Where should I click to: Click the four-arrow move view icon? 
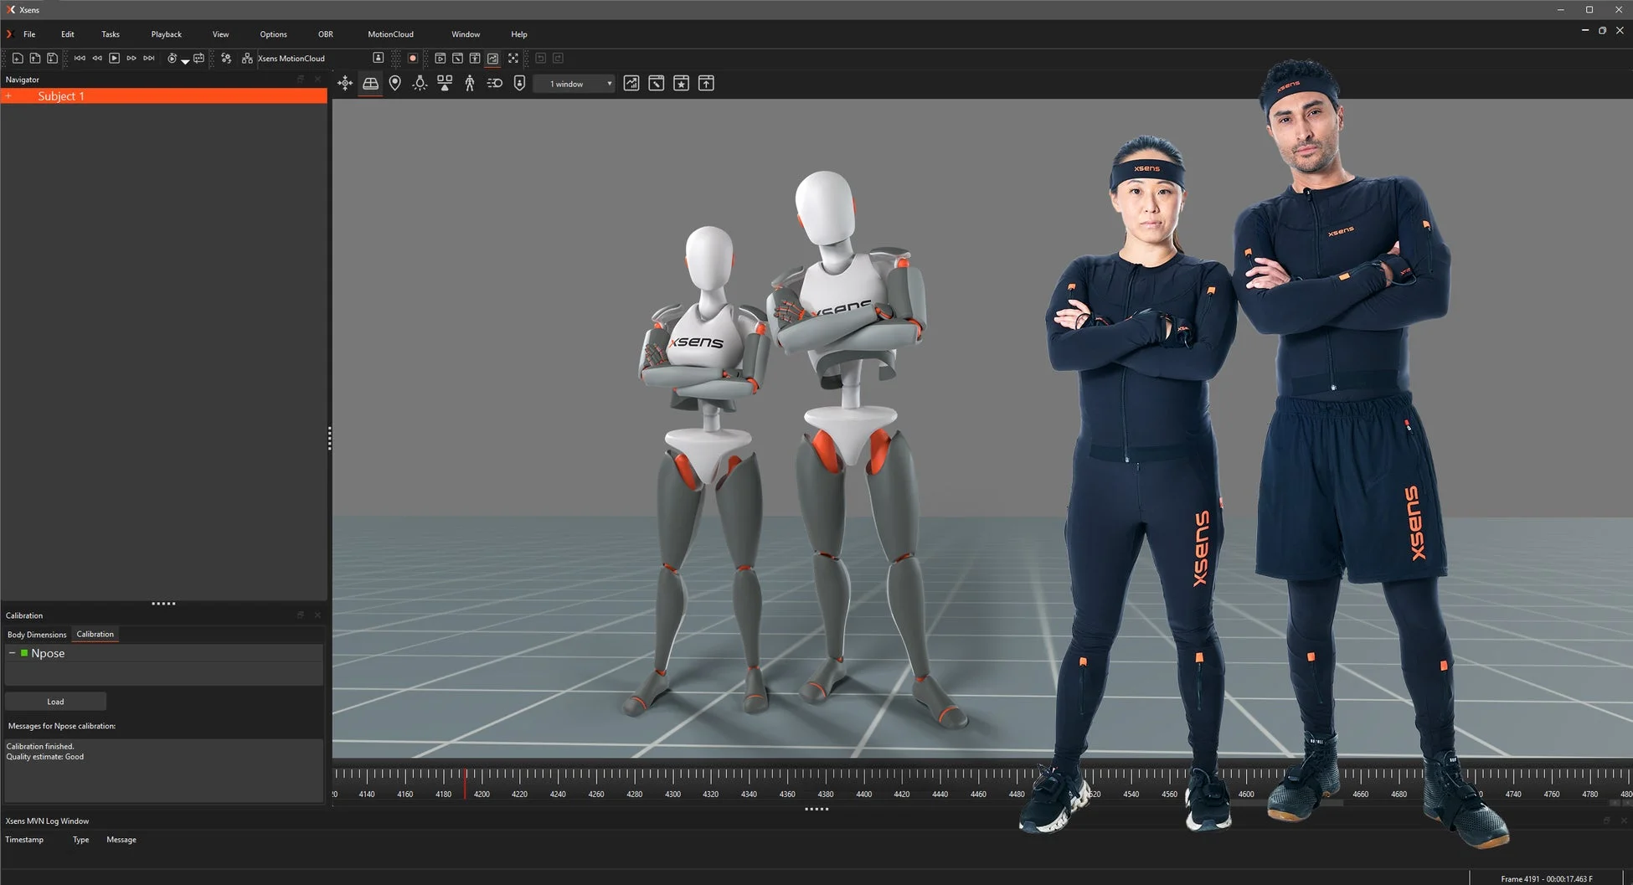(345, 83)
